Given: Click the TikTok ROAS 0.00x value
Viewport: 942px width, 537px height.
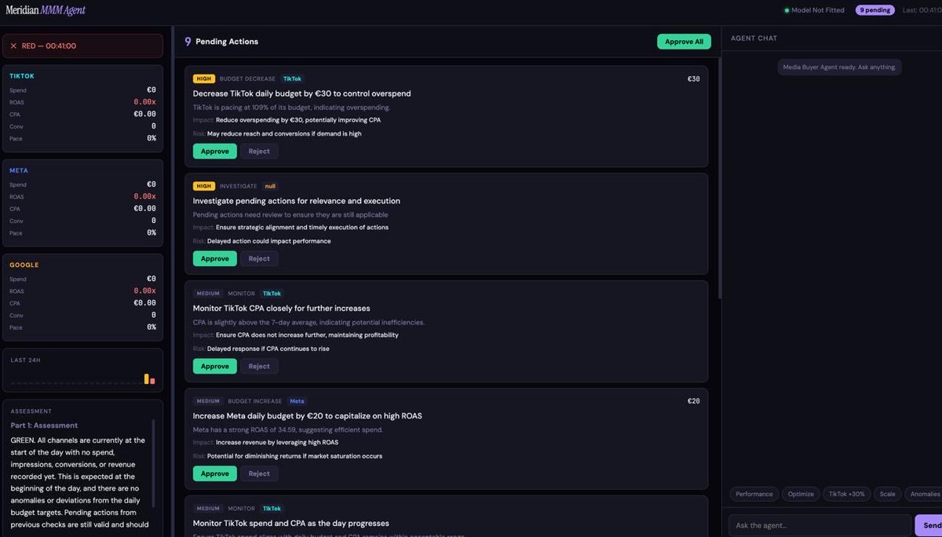Looking at the screenshot, I should click(x=144, y=102).
